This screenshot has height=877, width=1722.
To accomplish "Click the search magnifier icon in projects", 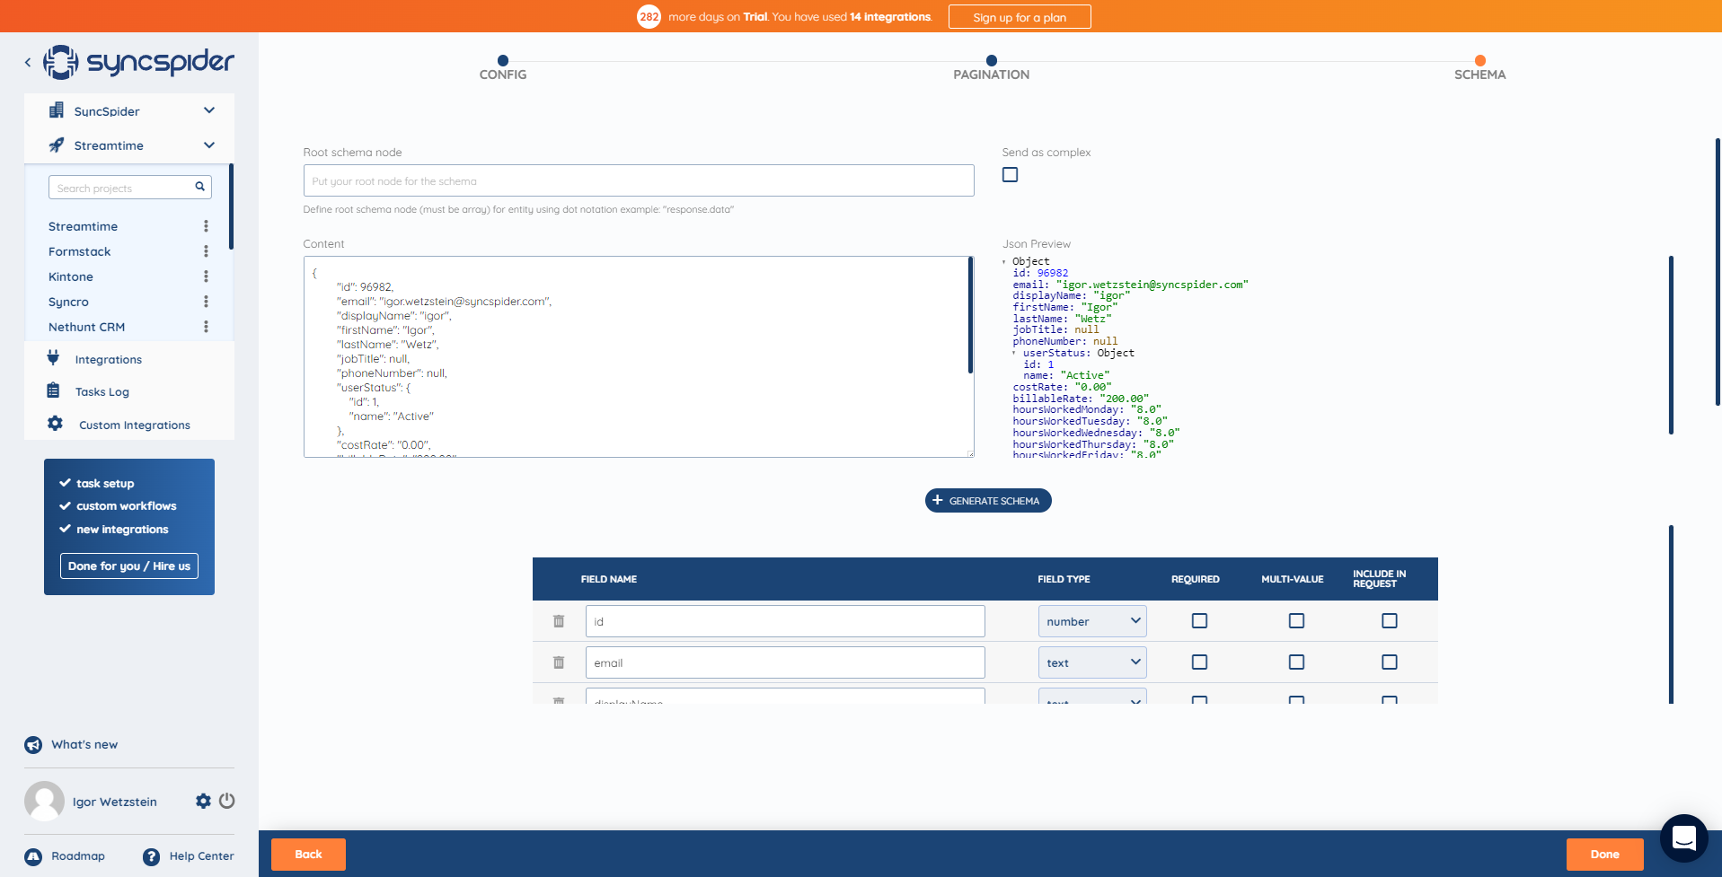I will 199,187.
